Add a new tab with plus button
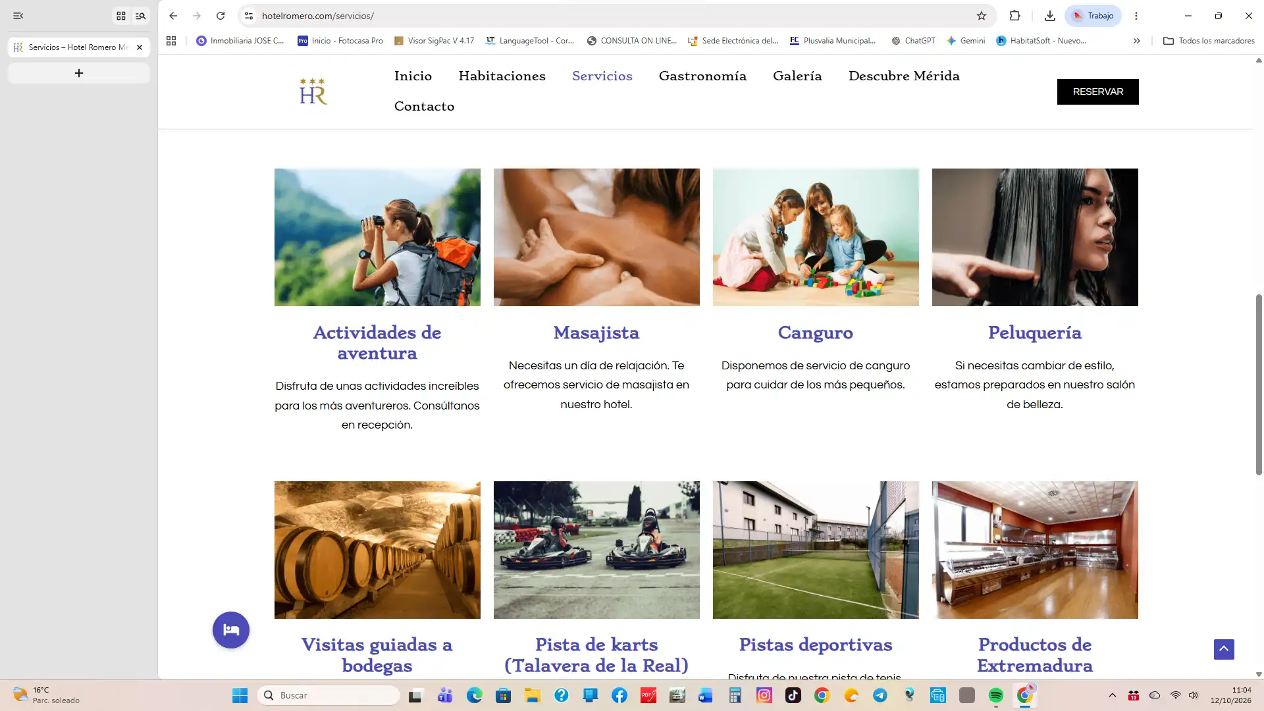The height and width of the screenshot is (711, 1264). (x=79, y=73)
